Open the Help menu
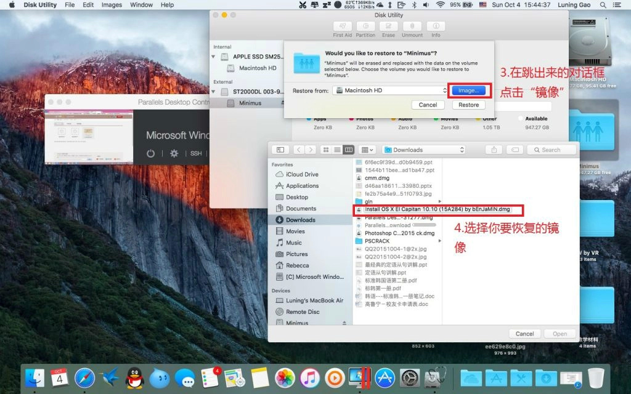This screenshot has height=394, width=631. pos(168,5)
